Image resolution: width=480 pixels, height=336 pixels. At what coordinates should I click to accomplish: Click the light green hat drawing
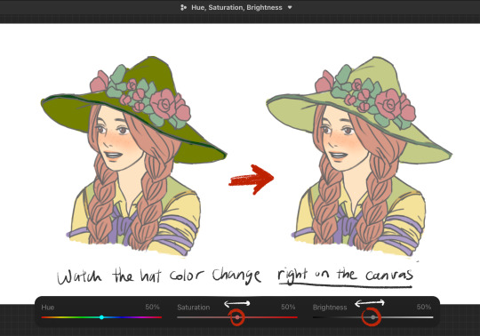tap(359, 110)
